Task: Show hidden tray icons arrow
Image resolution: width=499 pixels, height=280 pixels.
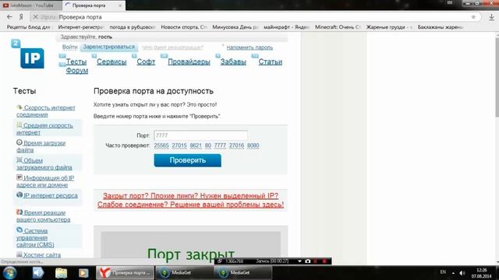Action: pyautogui.click(x=453, y=273)
